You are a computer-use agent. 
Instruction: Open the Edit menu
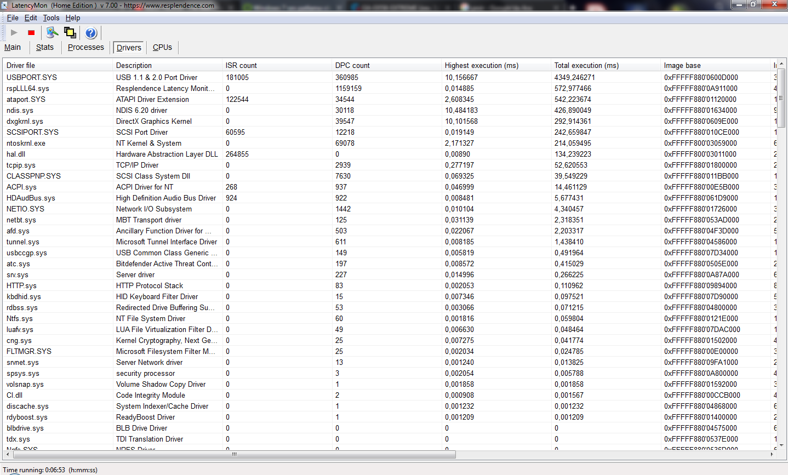point(31,18)
